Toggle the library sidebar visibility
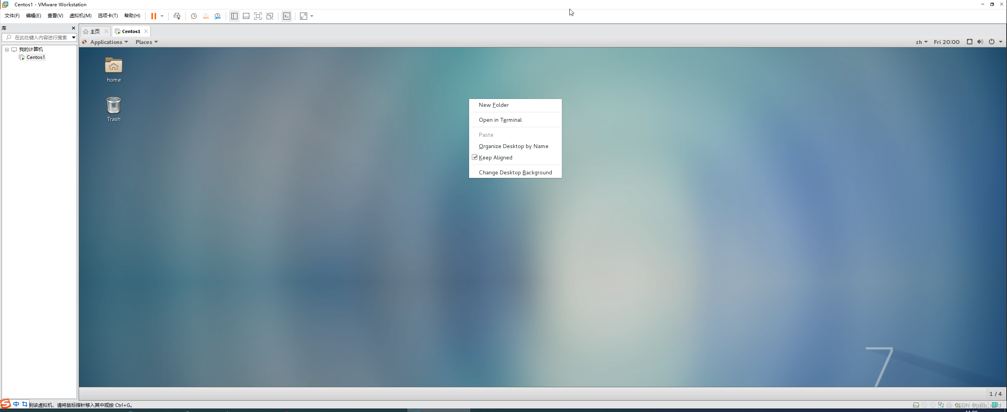Viewport: 1007px width, 412px height. click(x=234, y=16)
